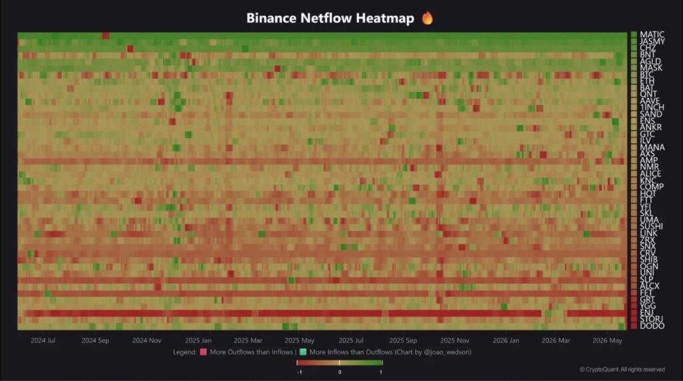The image size is (683, 381).
Task: Click the COMP row label
Action: pos(652,187)
